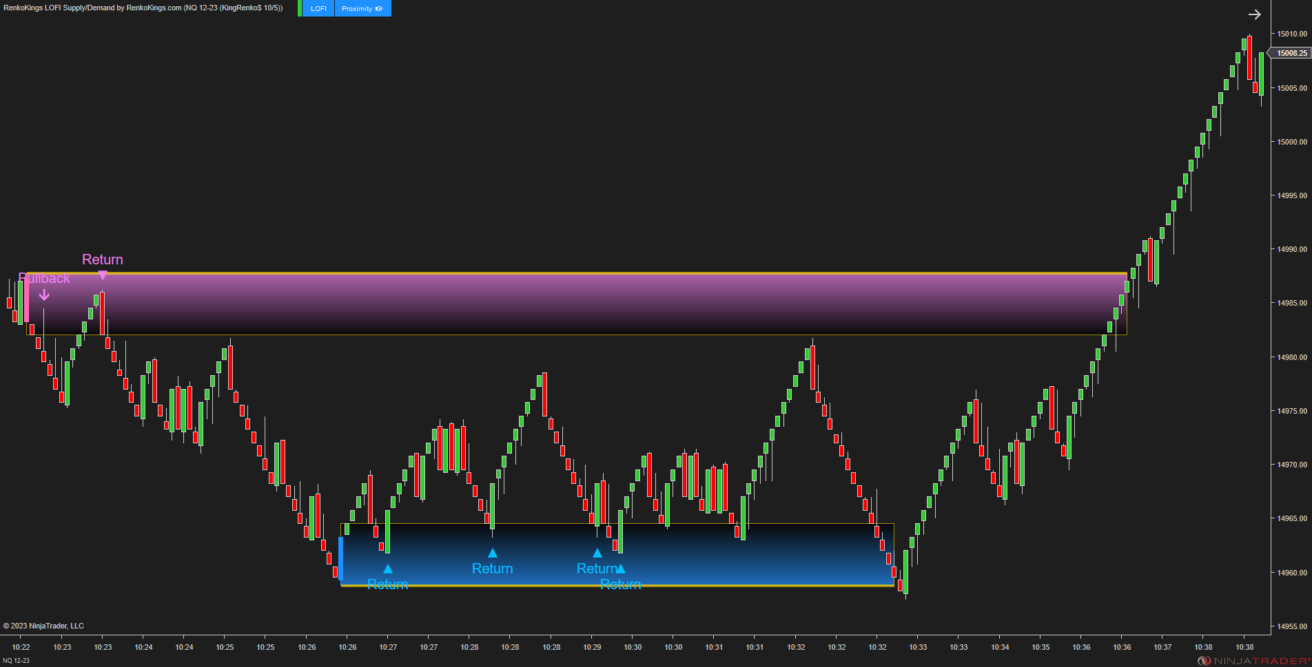
Task: Click the © 2023 NinjaTrader, LLC text
Action: [44, 625]
